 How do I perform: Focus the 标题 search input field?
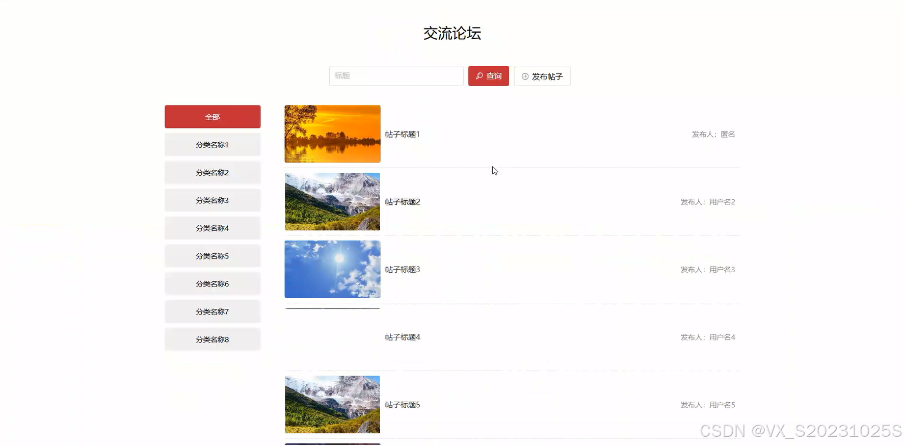396,76
